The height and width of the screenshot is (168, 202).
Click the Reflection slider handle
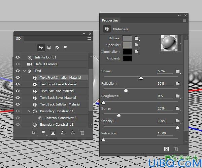tap(126, 90)
